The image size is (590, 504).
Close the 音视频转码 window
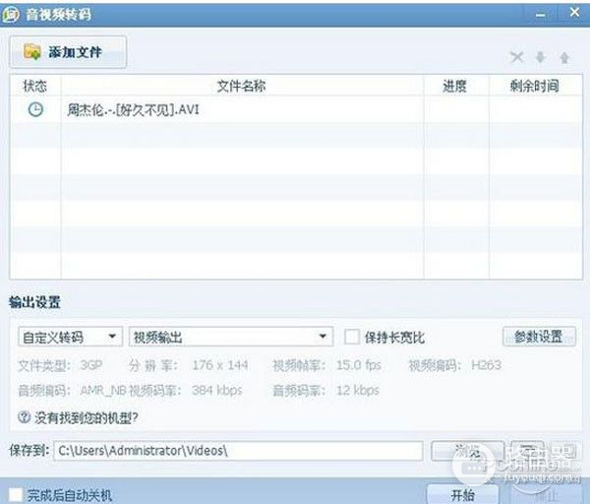(574, 13)
